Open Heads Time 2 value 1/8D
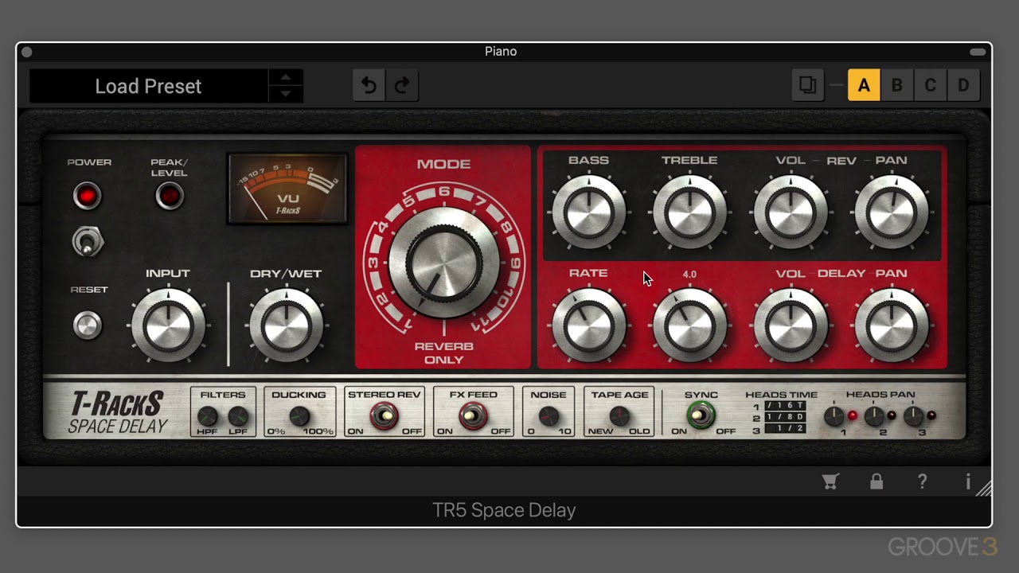This screenshot has height=573, width=1019. point(785,417)
